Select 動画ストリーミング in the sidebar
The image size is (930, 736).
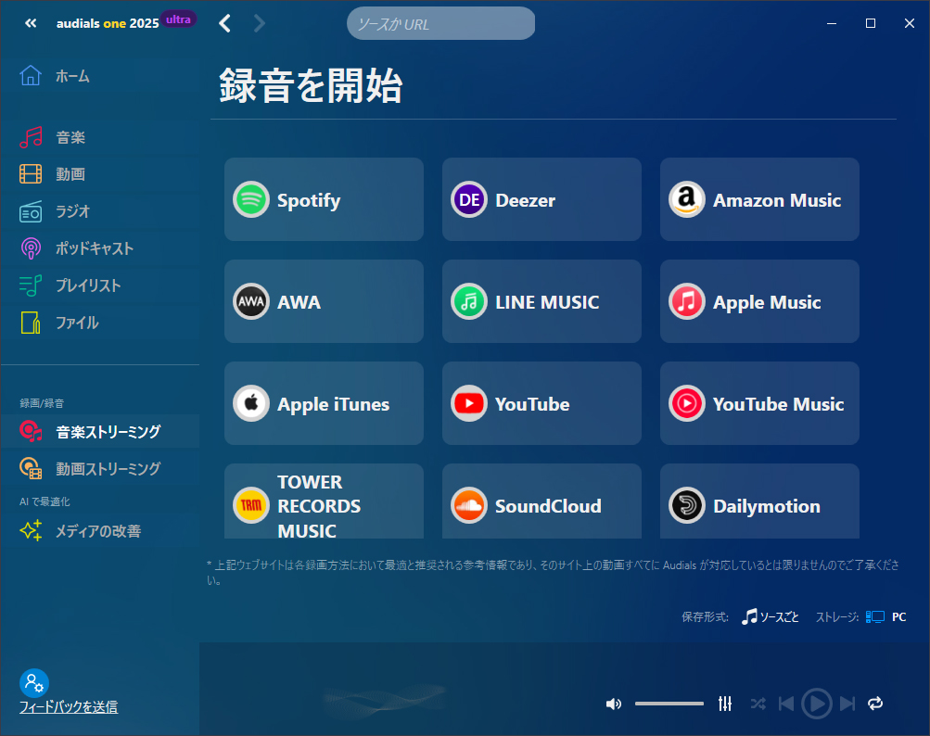point(99,468)
